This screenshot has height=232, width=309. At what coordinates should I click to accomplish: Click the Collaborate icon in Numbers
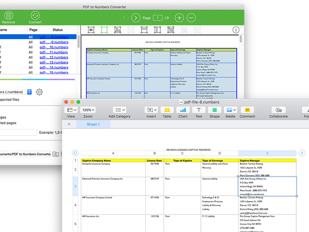(x=278, y=110)
